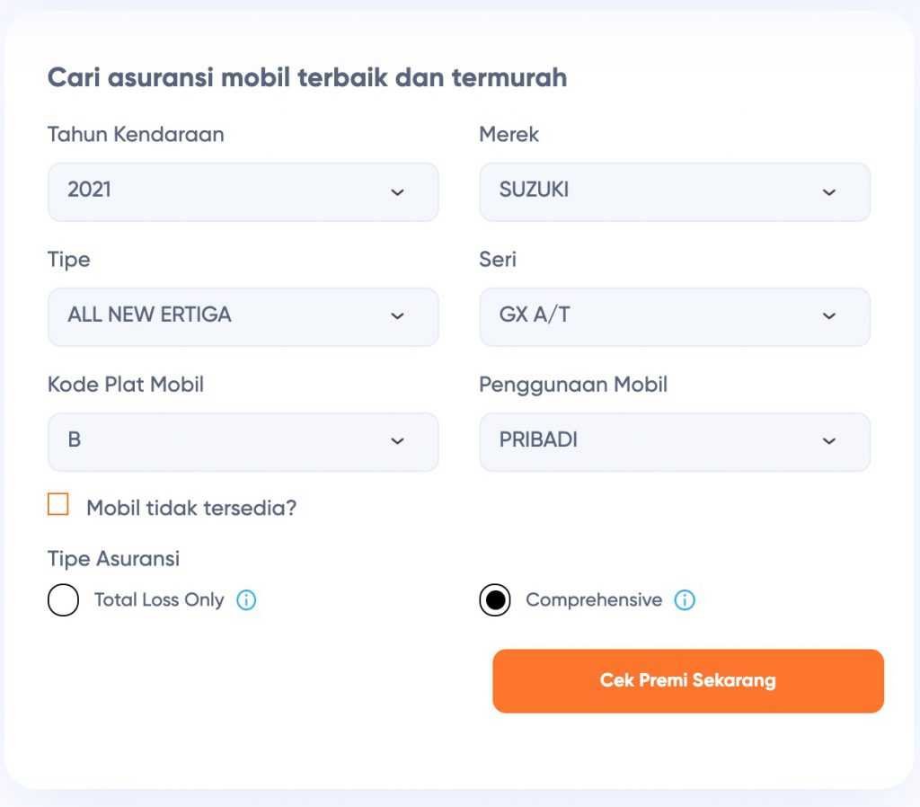Screen dimensions: 920x807
Task: Open the Comprehensive info tooltip icon
Action: [x=686, y=599]
